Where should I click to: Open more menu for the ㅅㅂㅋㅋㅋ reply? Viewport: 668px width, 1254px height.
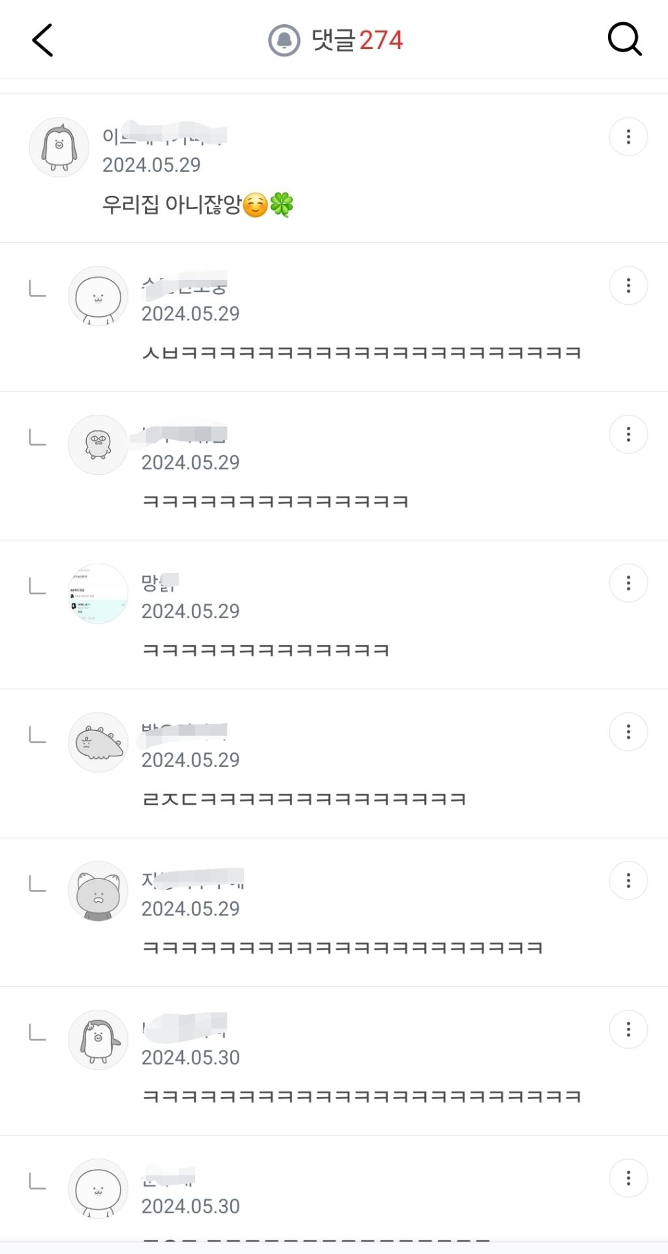coord(628,285)
